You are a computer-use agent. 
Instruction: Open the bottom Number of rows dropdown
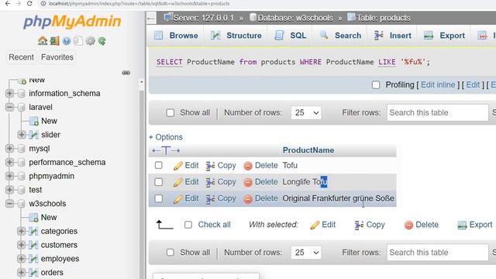click(x=306, y=253)
